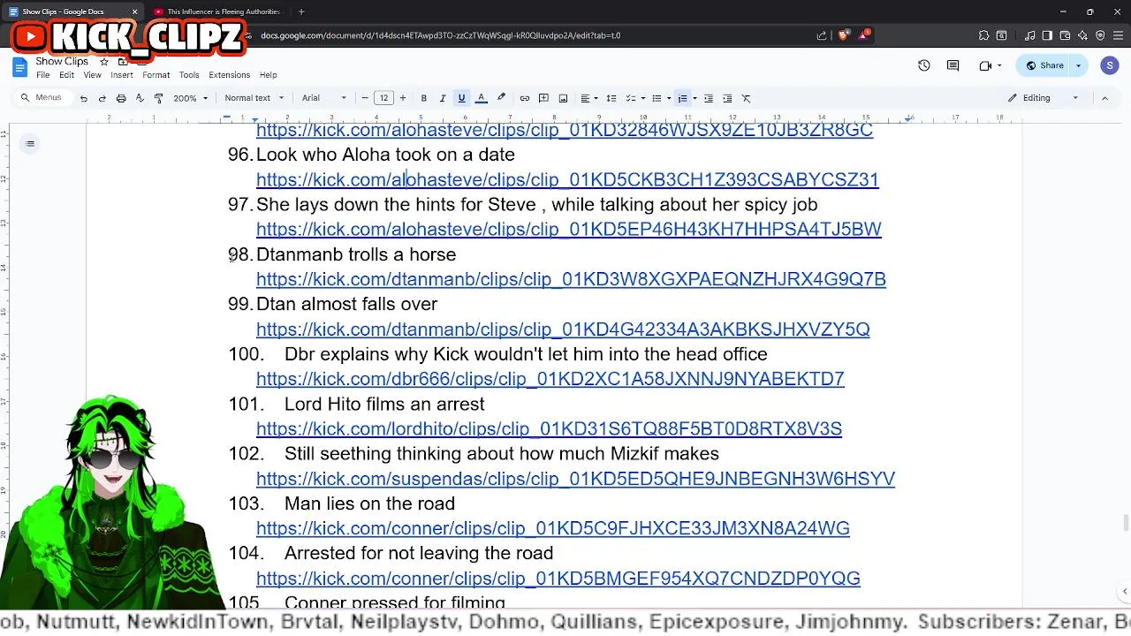The image size is (1131, 636).
Task: Open the highlight color marker tool
Action: [501, 98]
